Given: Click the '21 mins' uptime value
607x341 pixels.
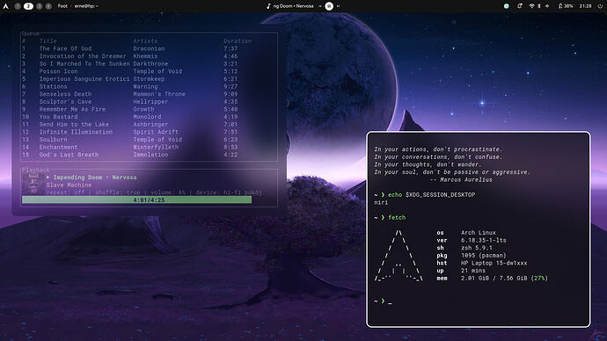Looking at the screenshot, I should [473, 271].
